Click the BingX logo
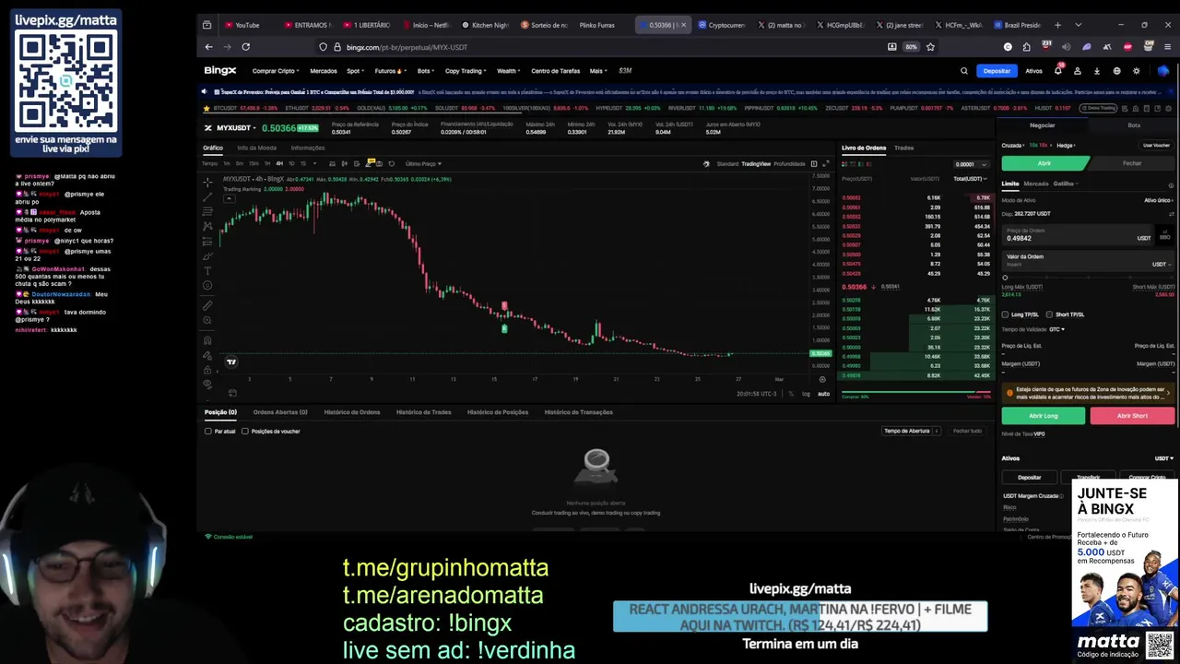The height and width of the screenshot is (664, 1180). coord(220,70)
